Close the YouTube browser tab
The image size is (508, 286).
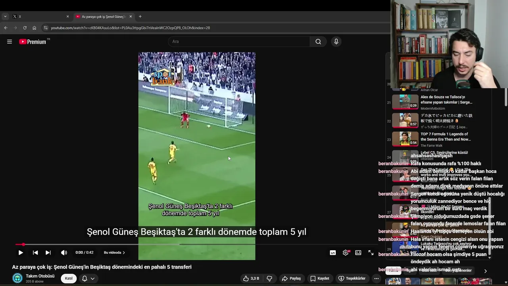[x=131, y=17]
